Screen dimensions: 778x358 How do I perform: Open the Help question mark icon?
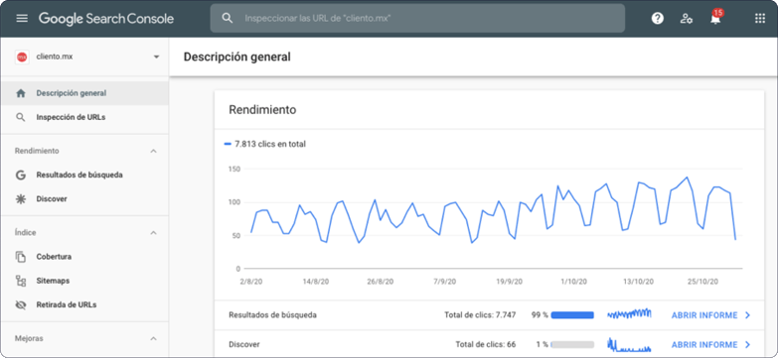[x=658, y=18]
